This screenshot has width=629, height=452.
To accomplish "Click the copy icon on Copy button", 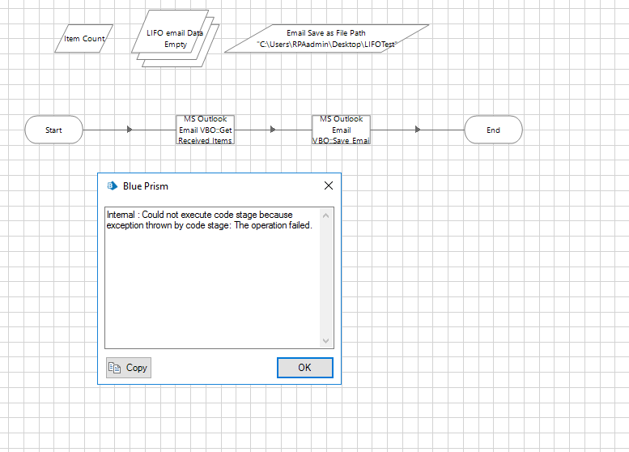I will coord(115,368).
